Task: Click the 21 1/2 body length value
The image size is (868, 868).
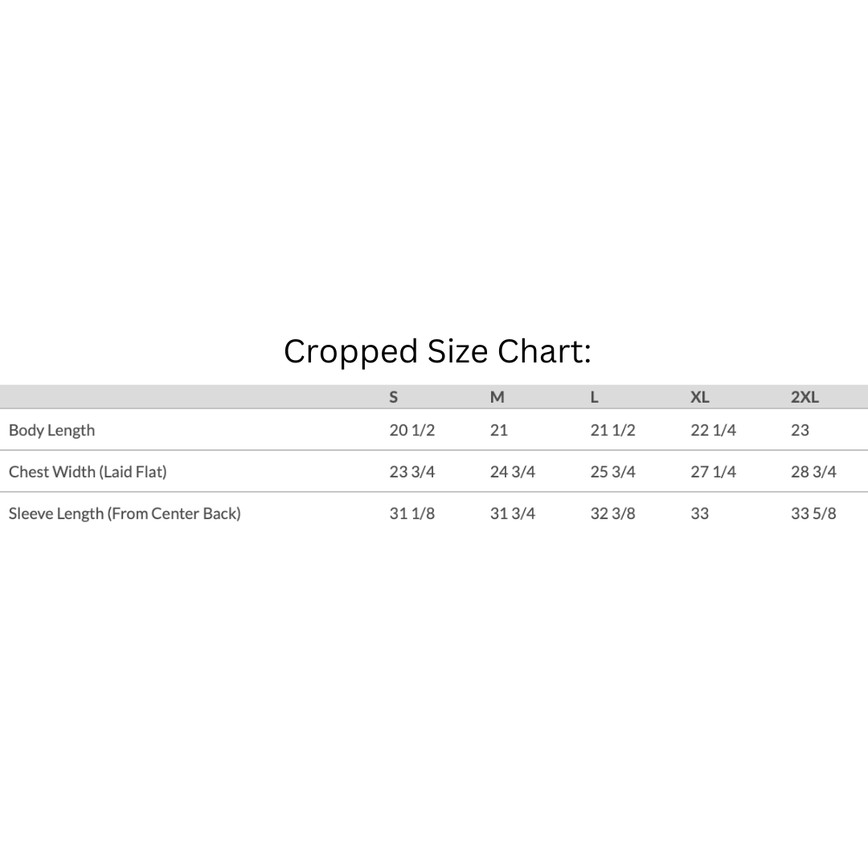Action: click(612, 430)
